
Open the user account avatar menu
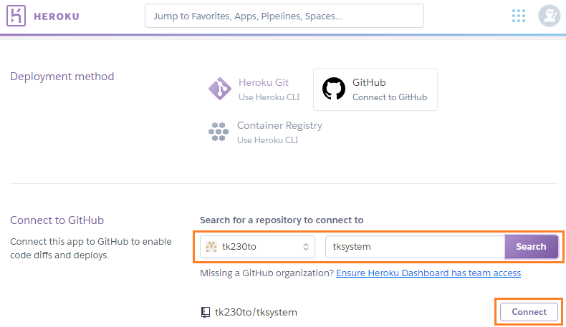549,16
